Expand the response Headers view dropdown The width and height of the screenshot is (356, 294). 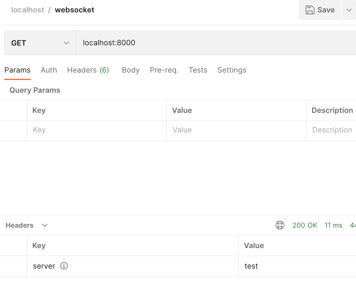pyautogui.click(x=45, y=225)
